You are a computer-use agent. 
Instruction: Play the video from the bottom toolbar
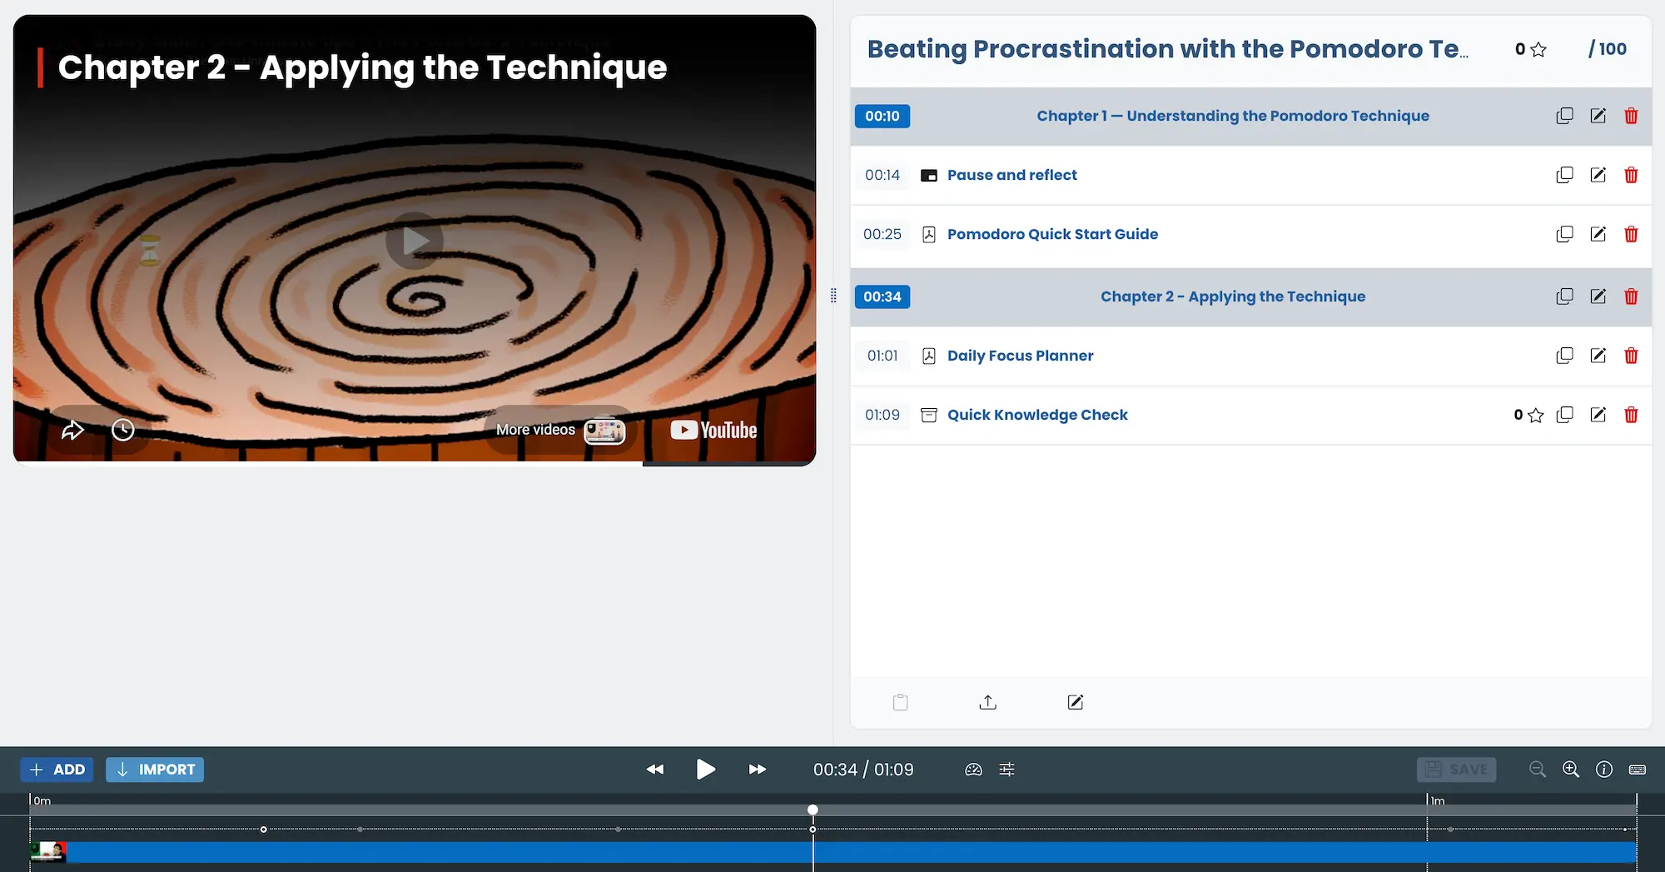pos(705,769)
